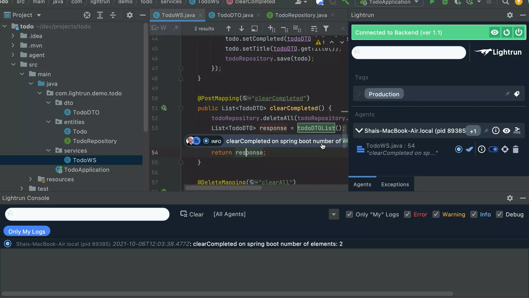529x298 pixels.
Task: Click the +1 badge on agent row
Action: pos(473,131)
